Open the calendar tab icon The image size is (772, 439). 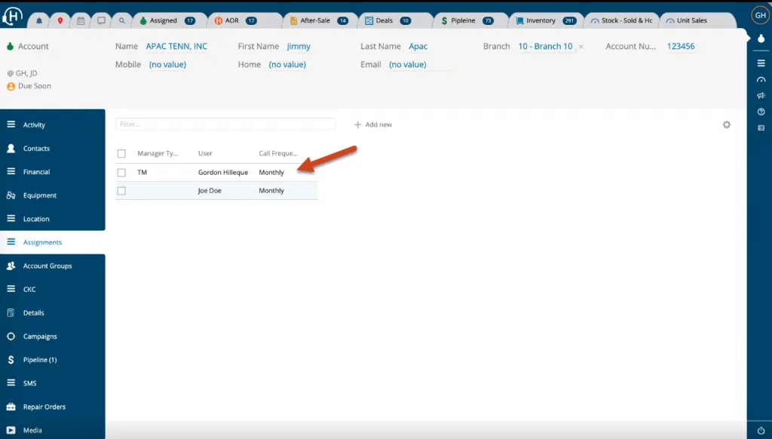coord(81,20)
